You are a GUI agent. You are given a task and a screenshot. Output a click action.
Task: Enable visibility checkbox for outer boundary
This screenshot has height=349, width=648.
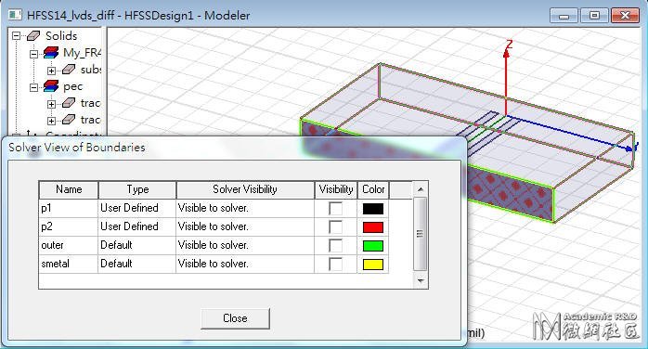click(x=335, y=245)
